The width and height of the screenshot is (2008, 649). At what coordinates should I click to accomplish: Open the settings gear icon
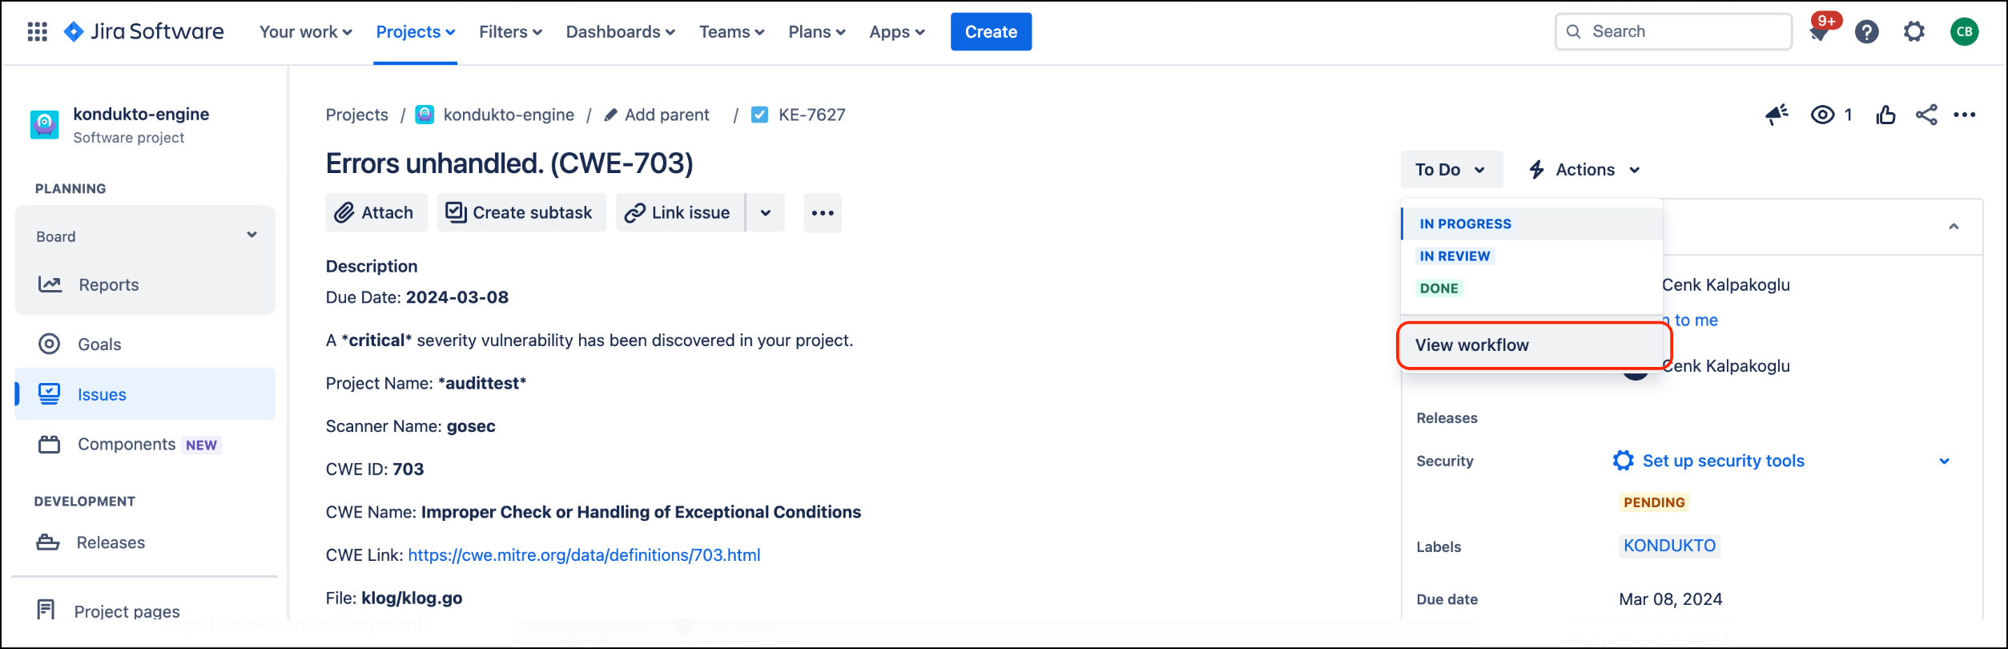point(1913,32)
